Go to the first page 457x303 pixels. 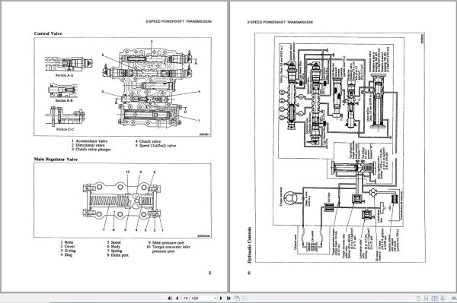pos(170,298)
